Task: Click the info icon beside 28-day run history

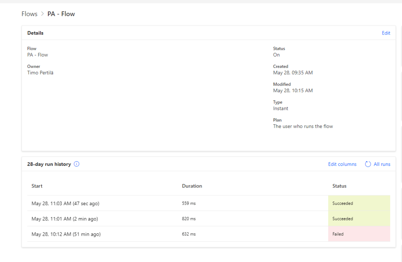Action: tap(77, 164)
